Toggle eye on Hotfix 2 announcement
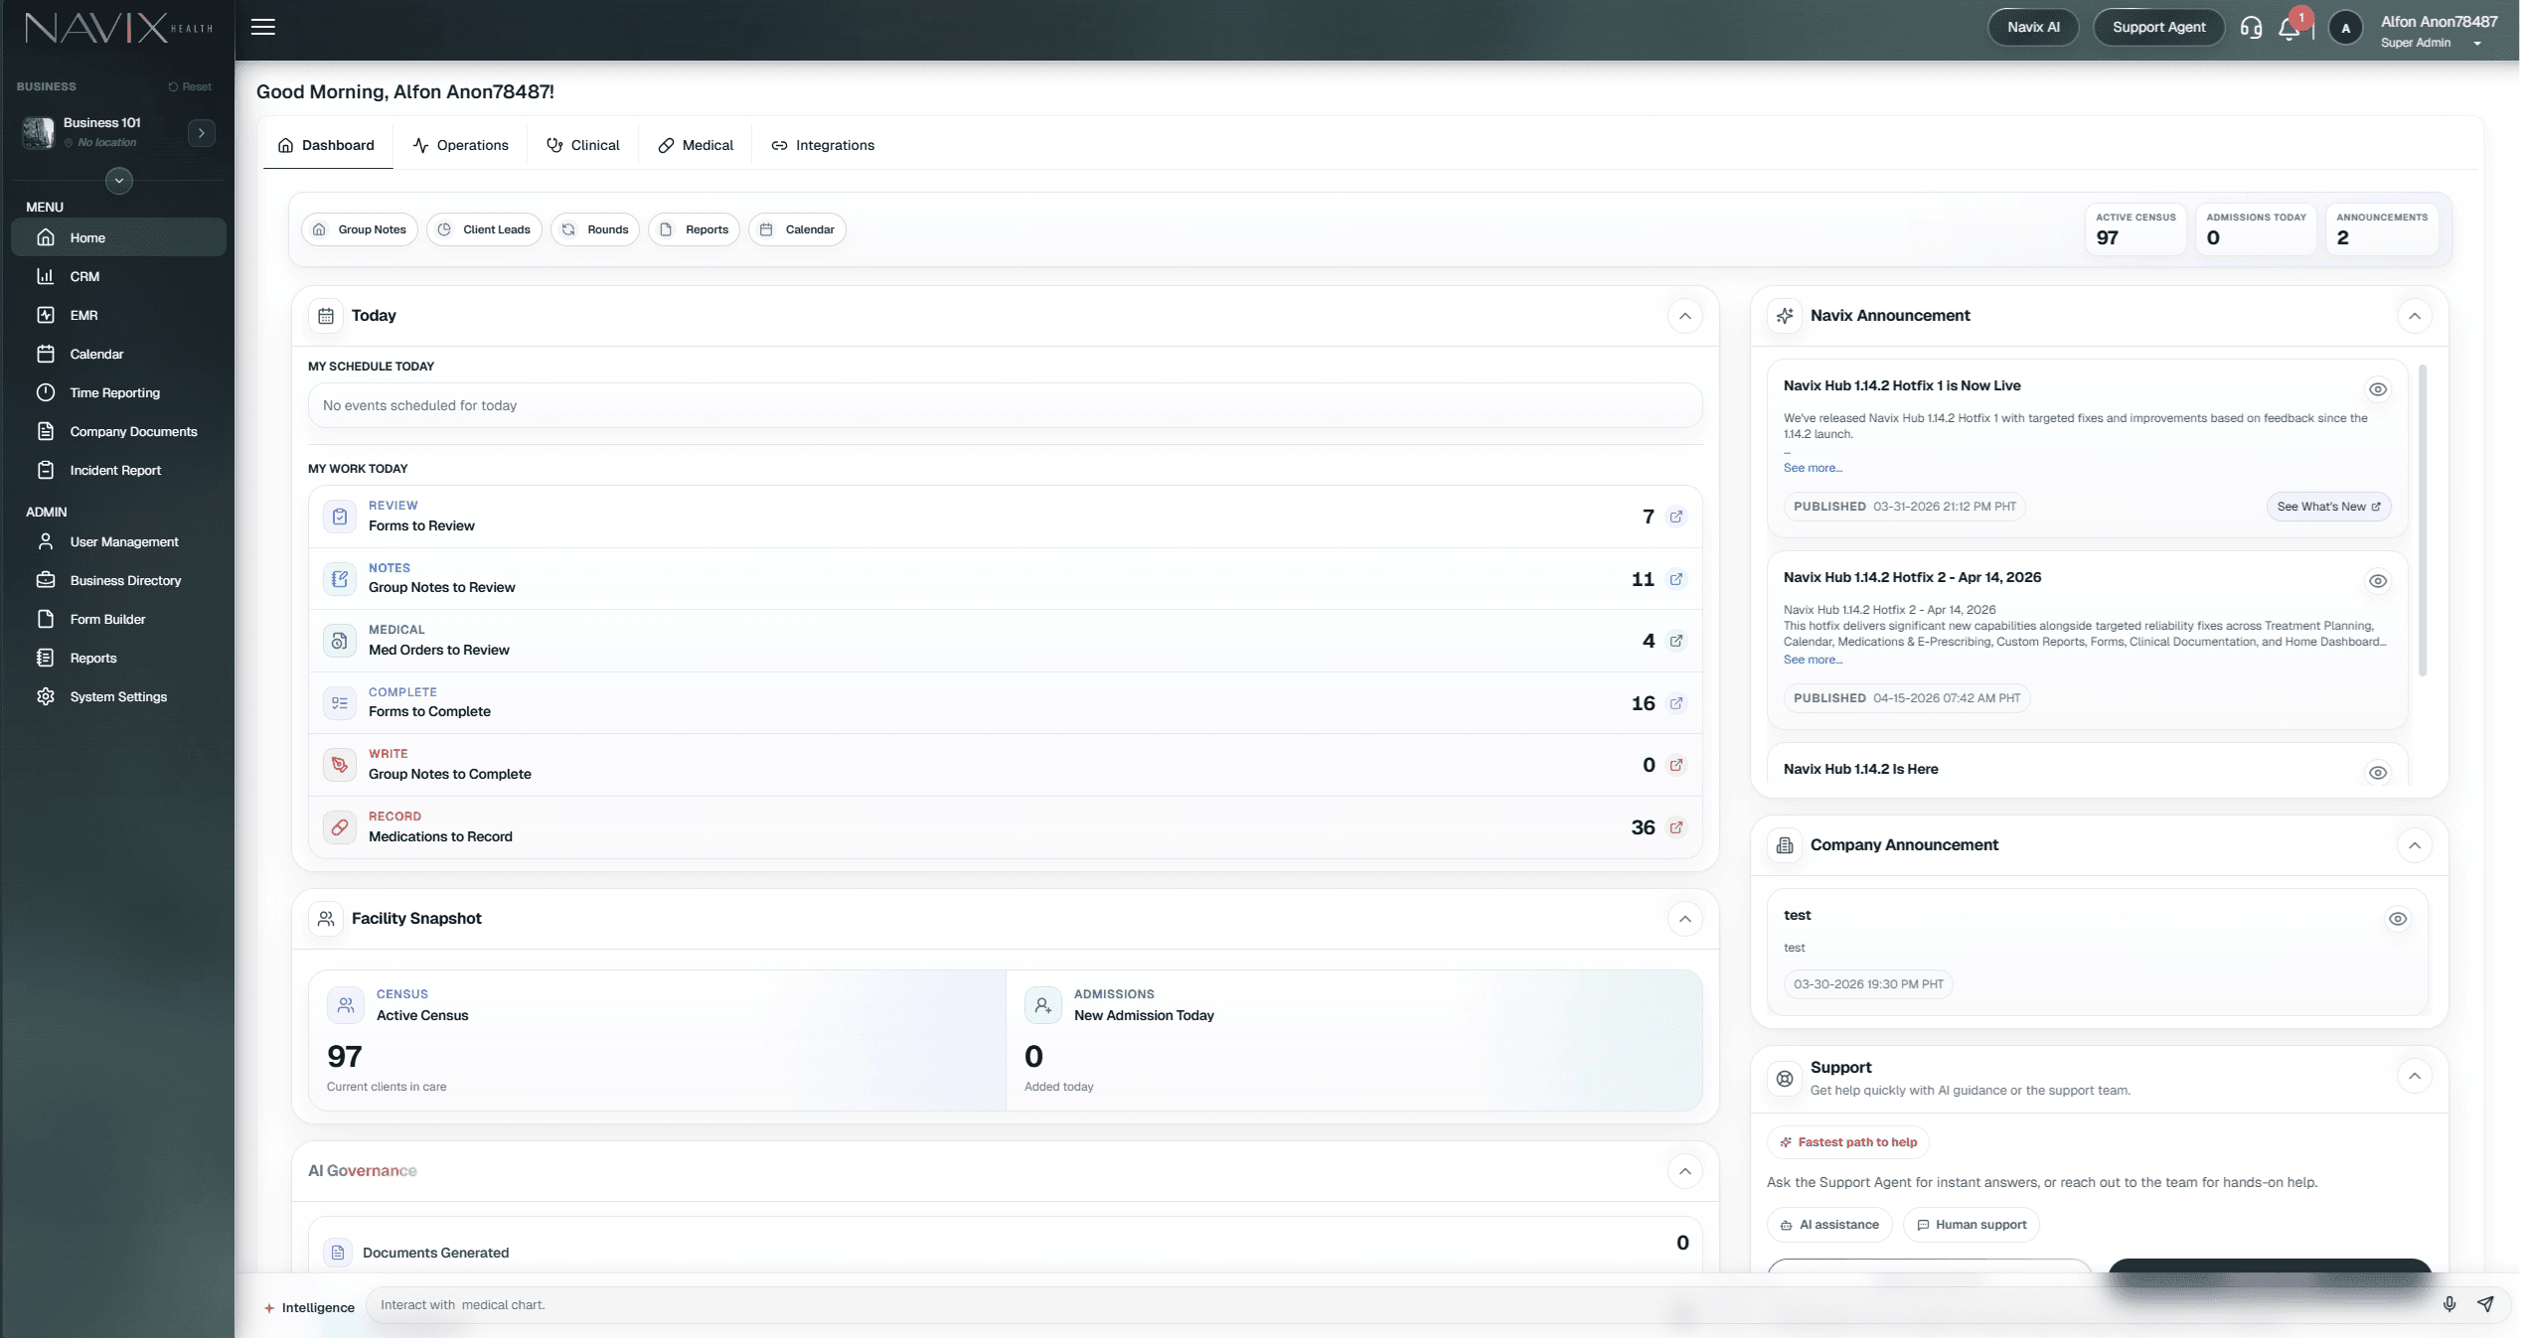The height and width of the screenshot is (1338, 2521). [2378, 581]
